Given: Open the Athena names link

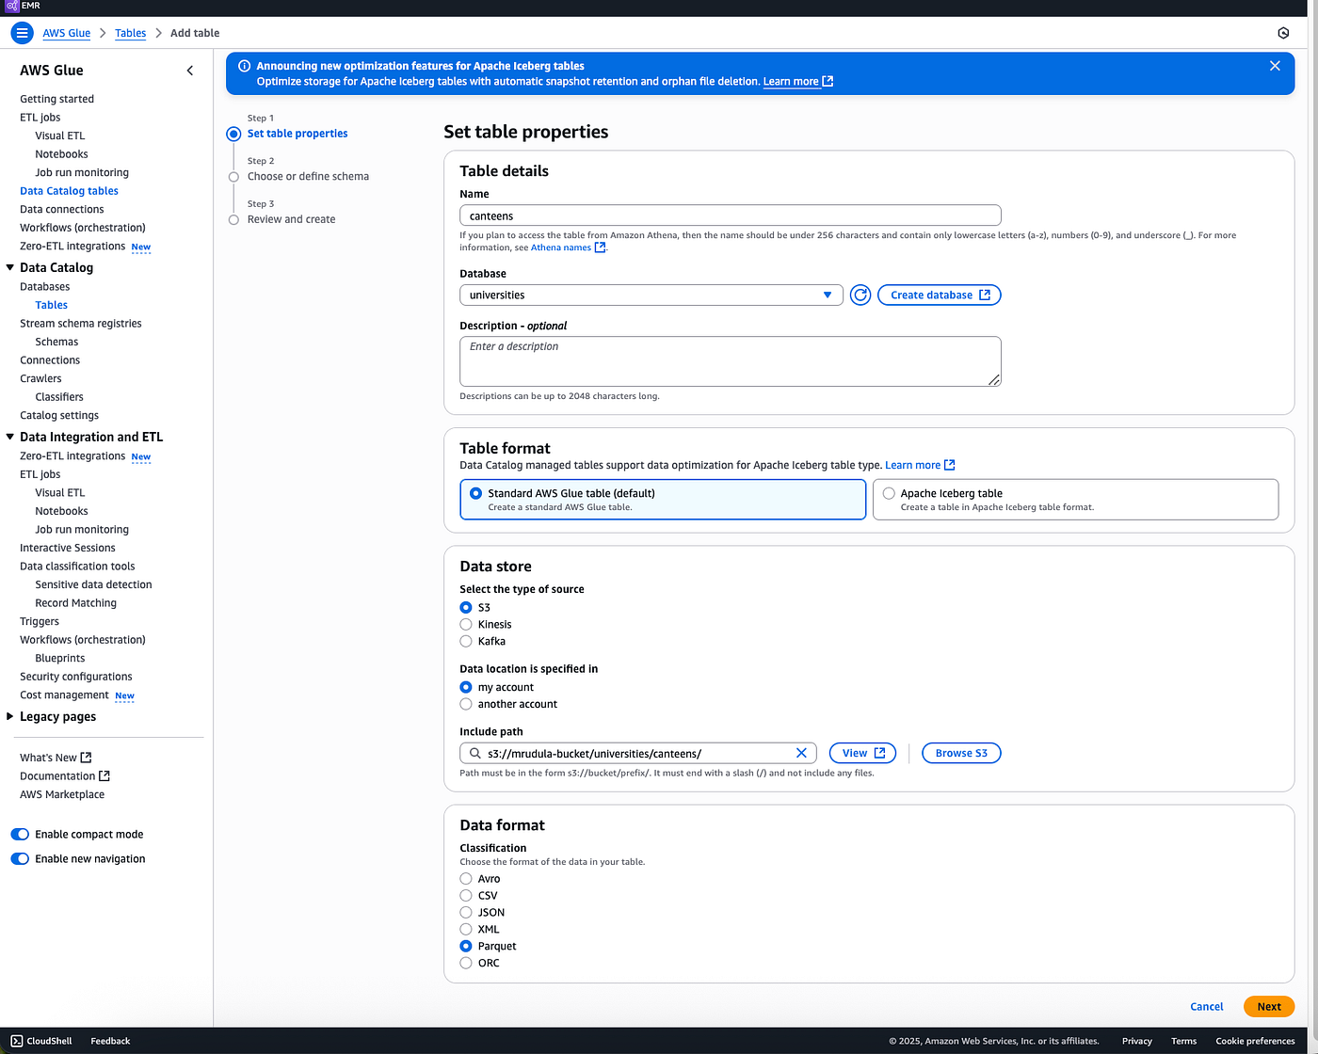Looking at the screenshot, I should pyautogui.click(x=561, y=248).
